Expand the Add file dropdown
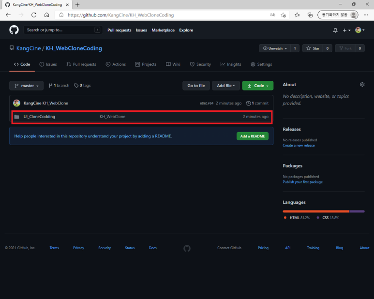Viewport: 374px width, 299px height. [226, 86]
